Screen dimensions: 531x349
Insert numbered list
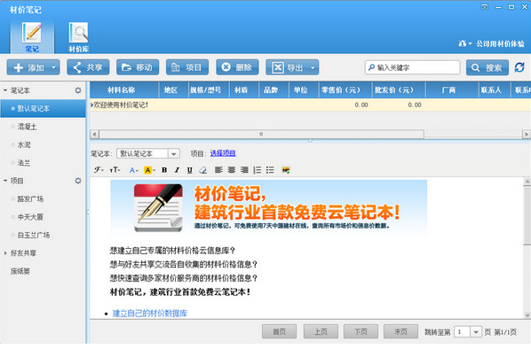click(x=258, y=170)
